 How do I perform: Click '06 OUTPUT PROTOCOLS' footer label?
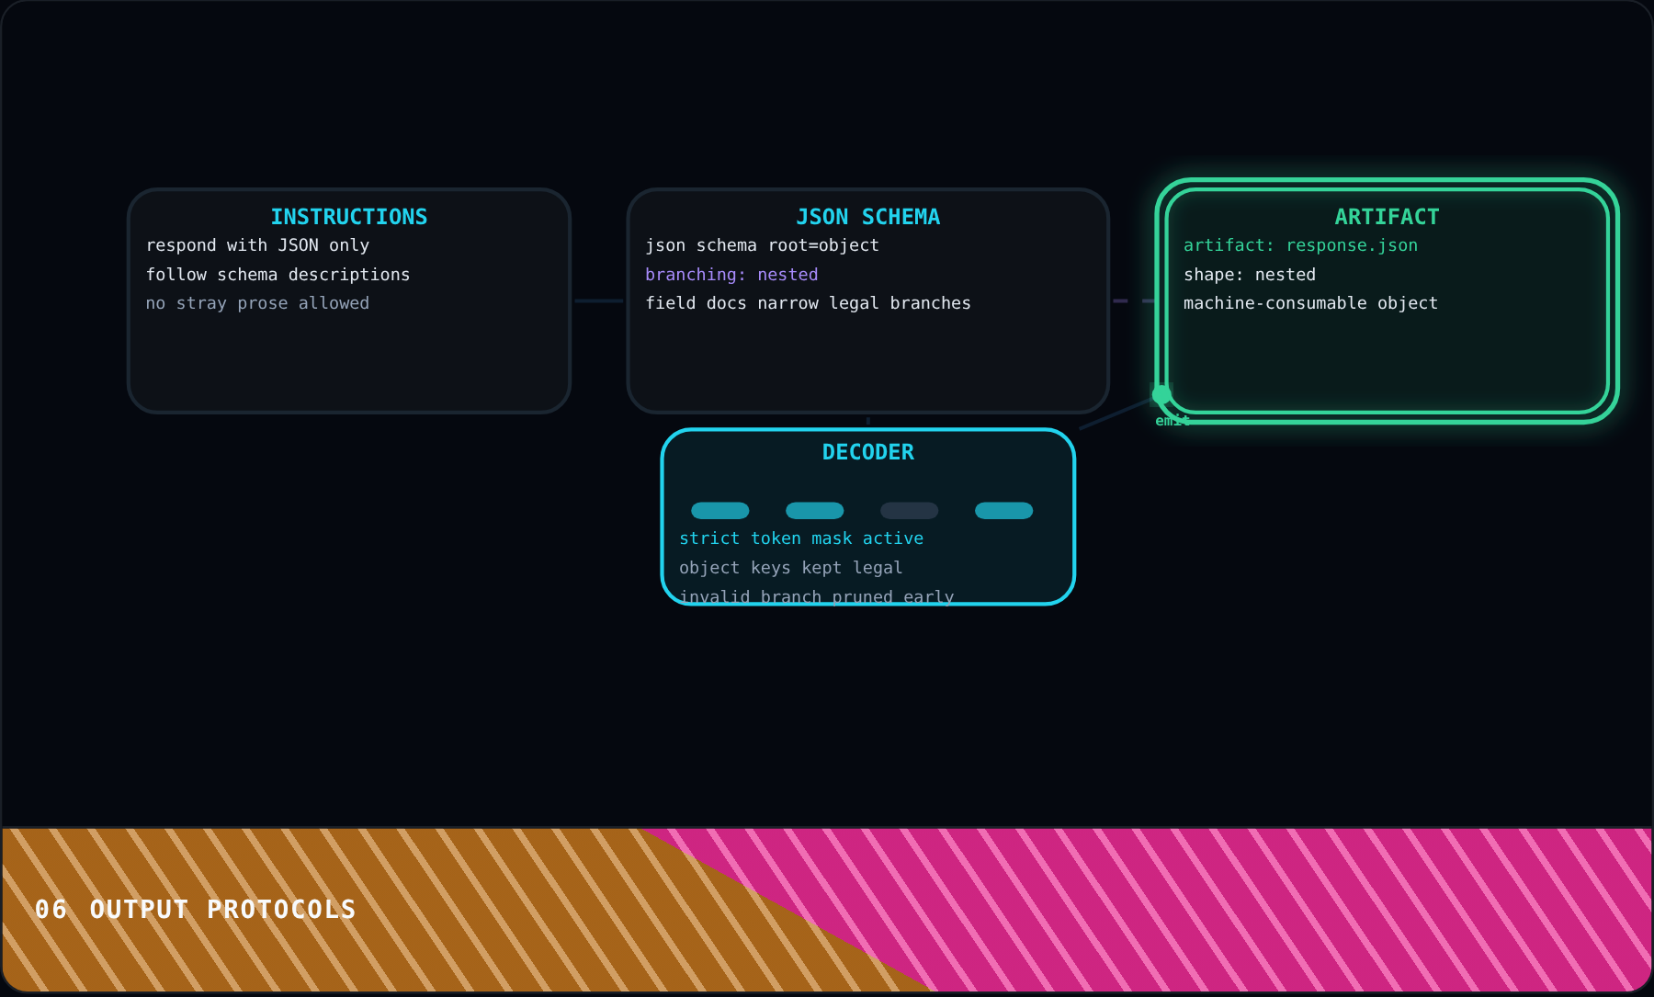(195, 910)
